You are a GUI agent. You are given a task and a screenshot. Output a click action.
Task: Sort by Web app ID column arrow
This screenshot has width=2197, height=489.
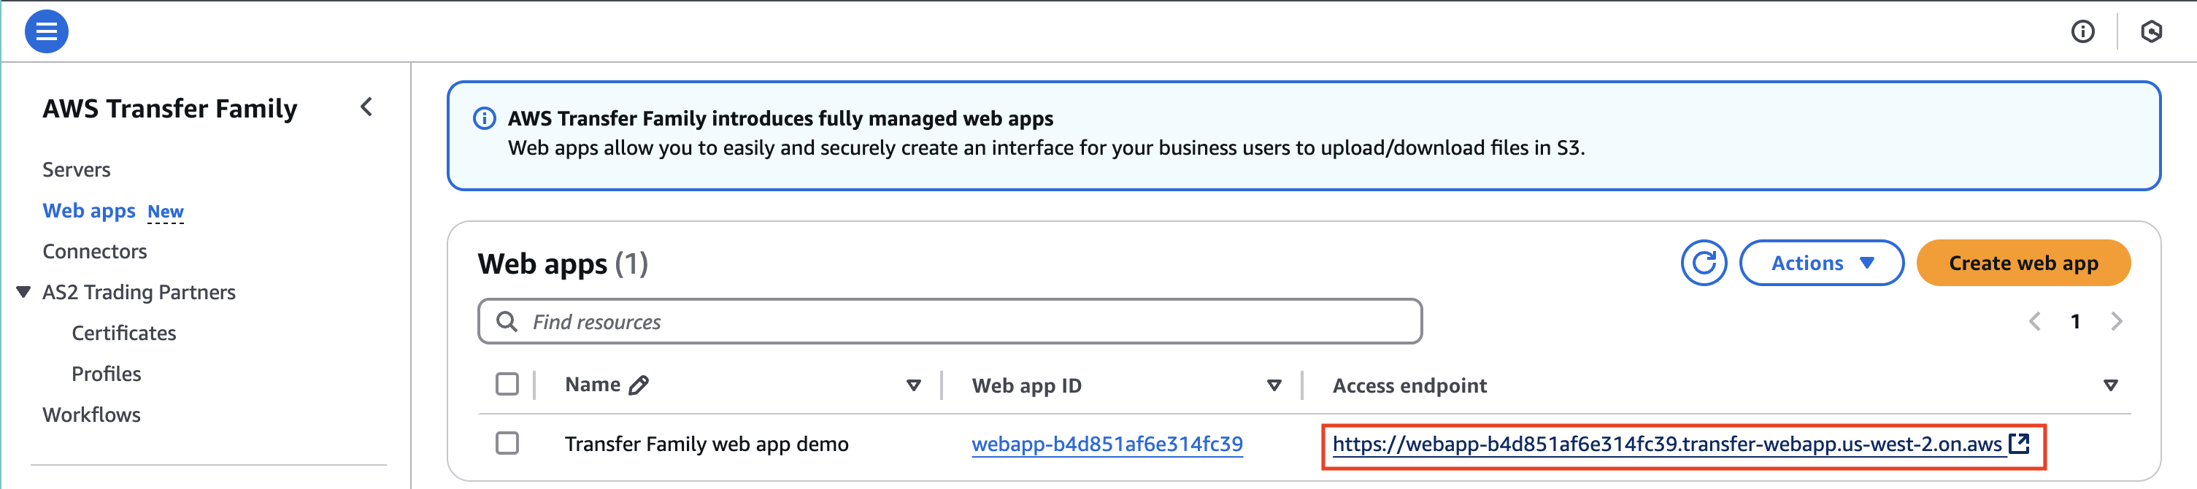(1274, 386)
